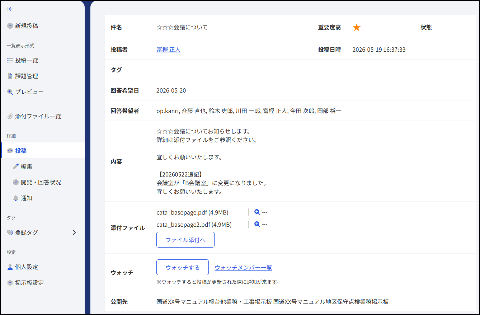This screenshot has height=315, width=480.
Task: Select the 投稿 sidebar item
Action: [x=42, y=151]
